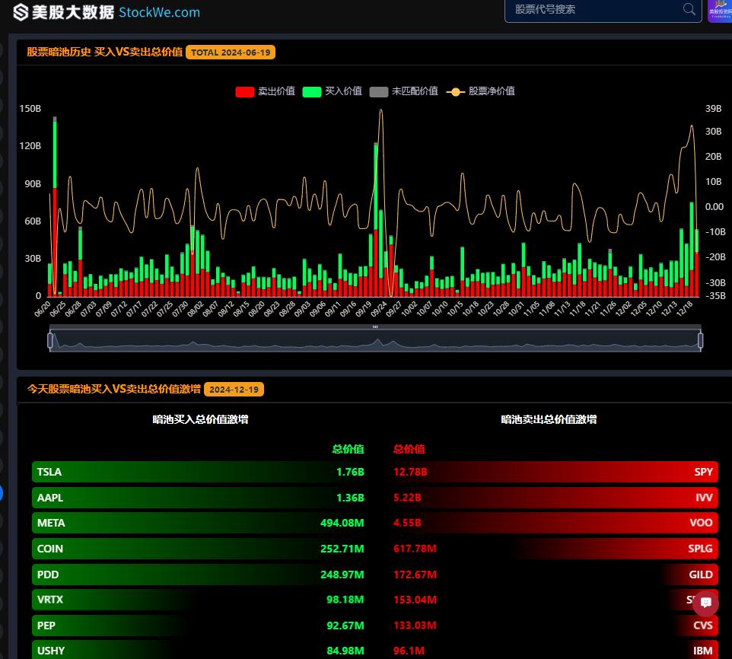Click the 2024-12-19 date badge
The width and height of the screenshot is (732, 659).
tap(234, 389)
